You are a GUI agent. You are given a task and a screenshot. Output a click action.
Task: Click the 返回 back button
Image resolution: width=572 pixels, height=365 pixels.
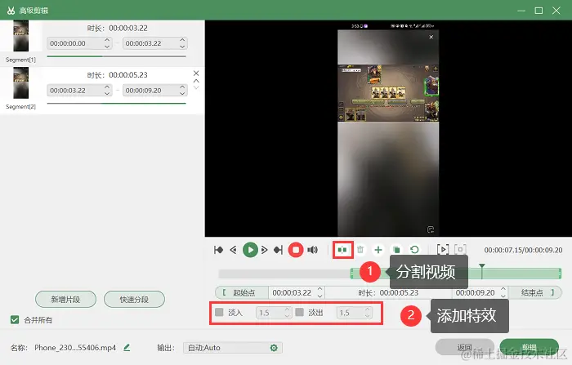click(x=465, y=347)
